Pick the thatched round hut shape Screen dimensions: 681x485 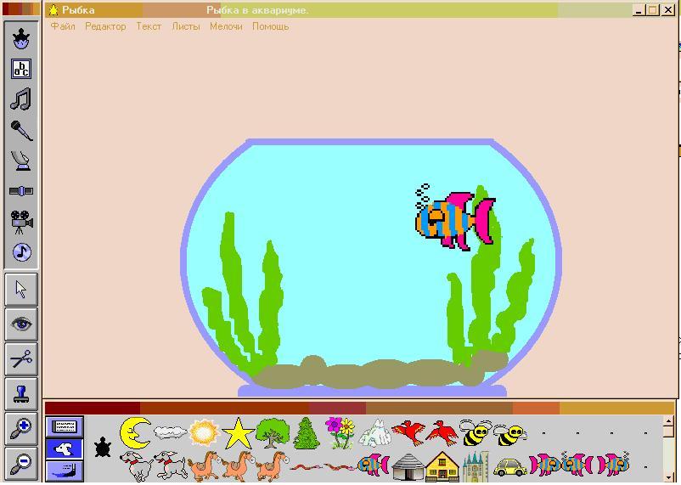408,467
